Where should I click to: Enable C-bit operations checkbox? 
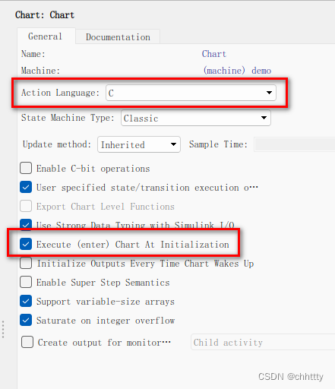(x=26, y=168)
